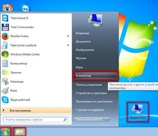
Task: Open Mozilla Firefox icon
Action: tap(5, 36)
